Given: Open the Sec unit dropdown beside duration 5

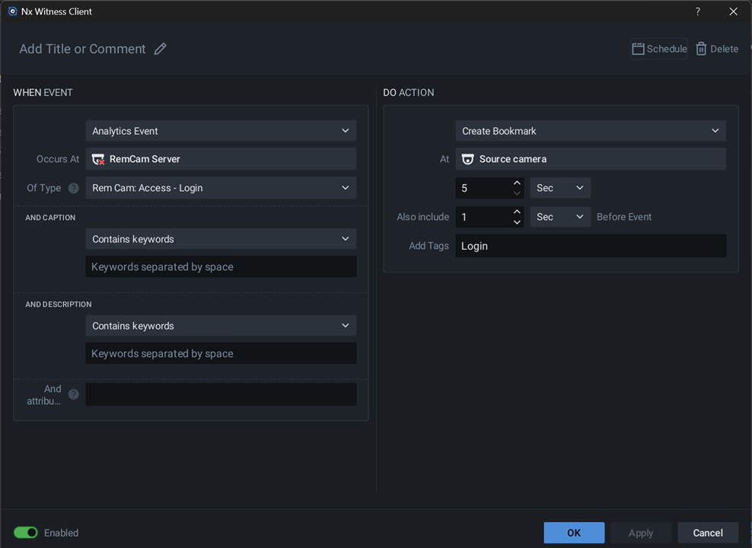Looking at the screenshot, I should [559, 188].
